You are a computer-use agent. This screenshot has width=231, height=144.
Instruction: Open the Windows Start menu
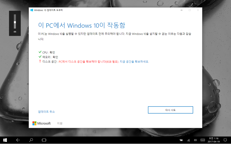point(5,140)
